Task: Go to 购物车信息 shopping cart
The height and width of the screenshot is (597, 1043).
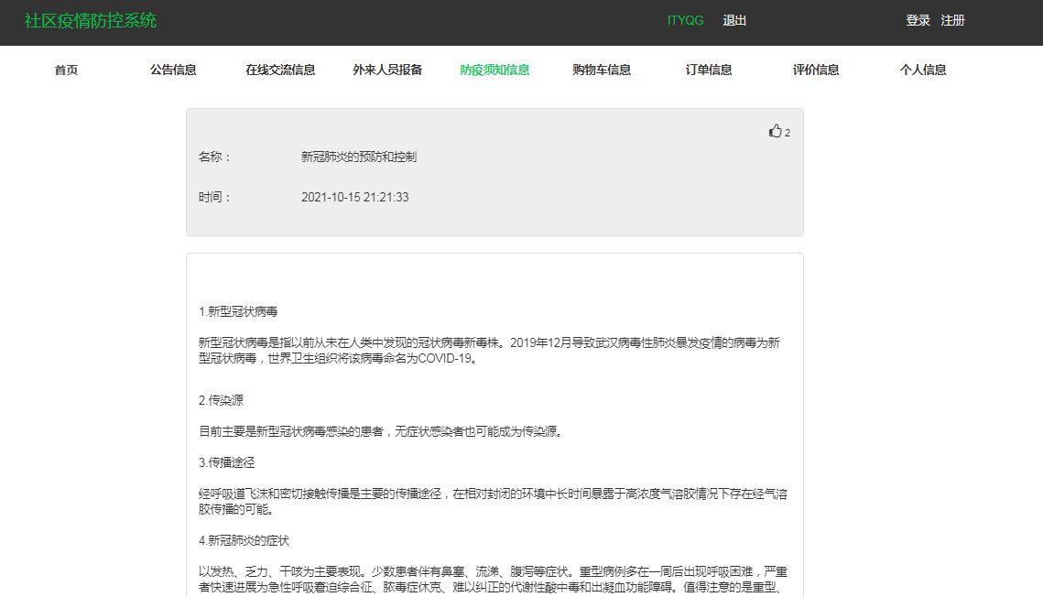Action: tap(602, 70)
